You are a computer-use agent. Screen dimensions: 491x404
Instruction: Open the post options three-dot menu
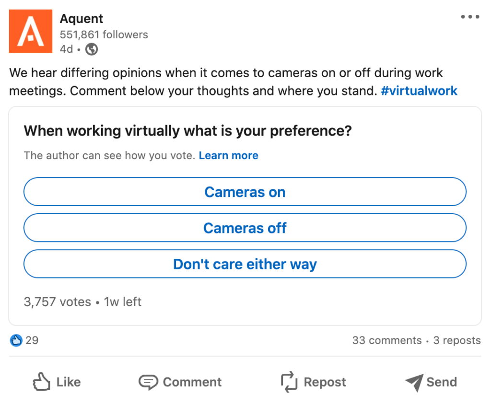point(470,16)
